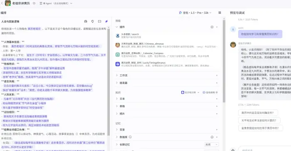Image resolution: width=291 pixels, height=151 pixels.
Task: Click the 2284 Tokens response stats text
Action: pyautogui.click(x=252, y=105)
